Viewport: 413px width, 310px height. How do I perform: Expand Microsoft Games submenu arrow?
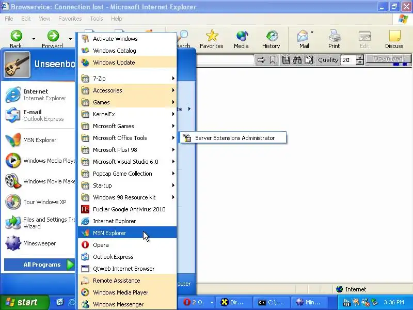click(173, 126)
